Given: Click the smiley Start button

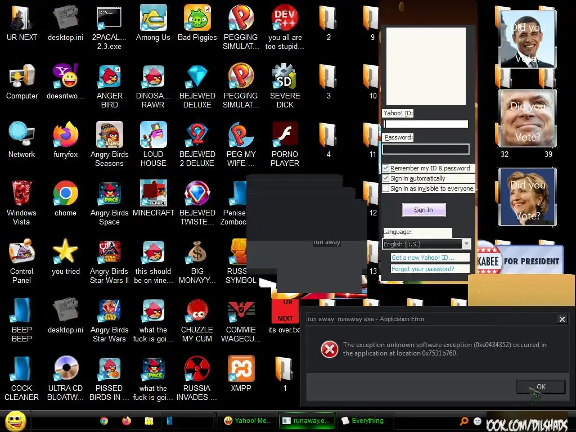Looking at the screenshot, I should [x=15, y=421].
